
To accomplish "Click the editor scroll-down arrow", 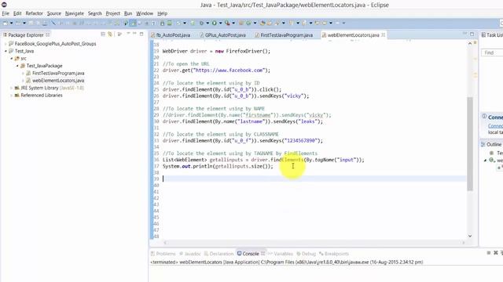I will point(470,236).
